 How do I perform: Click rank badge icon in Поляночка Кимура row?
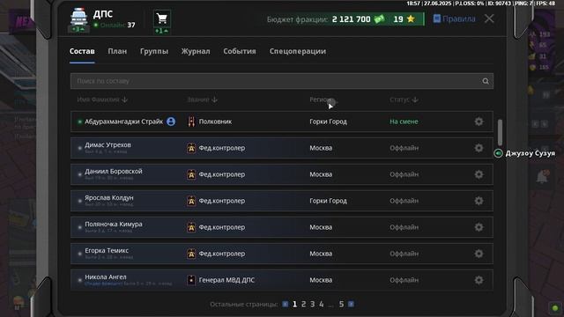coord(191,227)
